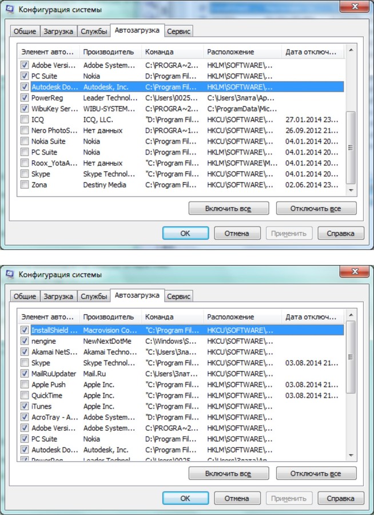Click scrollbar thumb in lower window list

pos(351,357)
